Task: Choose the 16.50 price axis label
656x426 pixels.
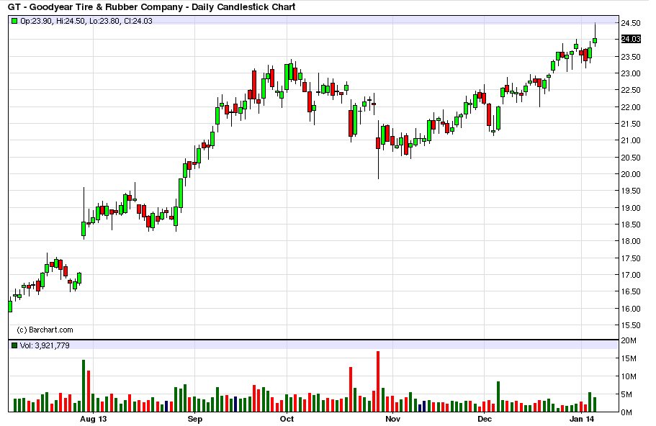Action: click(x=631, y=292)
